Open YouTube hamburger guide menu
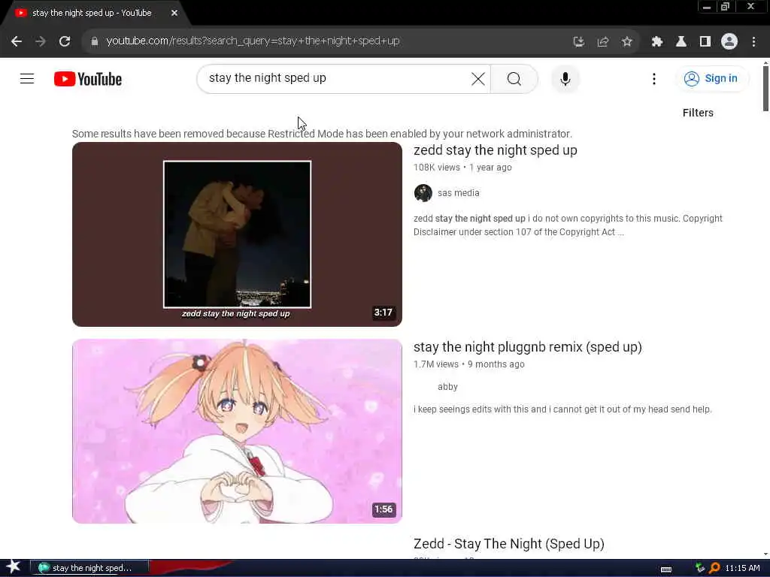This screenshot has height=577, width=770. click(x=27, y=78)
